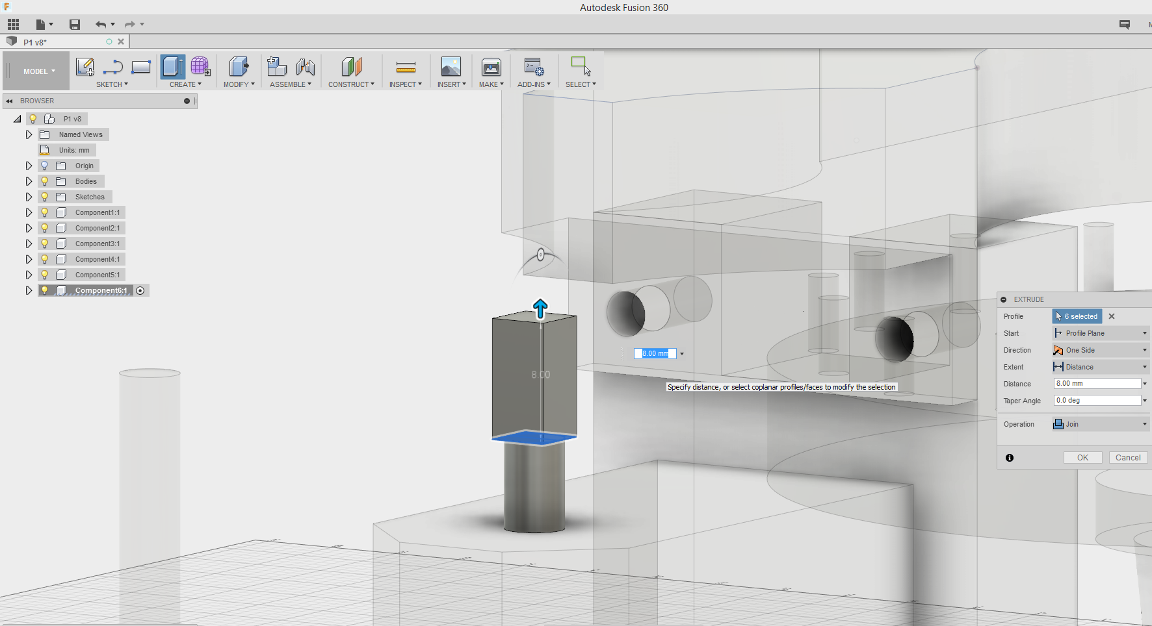Select the Offset Plane construct tool
Viewport: 1152px width, 626px height.
click(351, 66)
